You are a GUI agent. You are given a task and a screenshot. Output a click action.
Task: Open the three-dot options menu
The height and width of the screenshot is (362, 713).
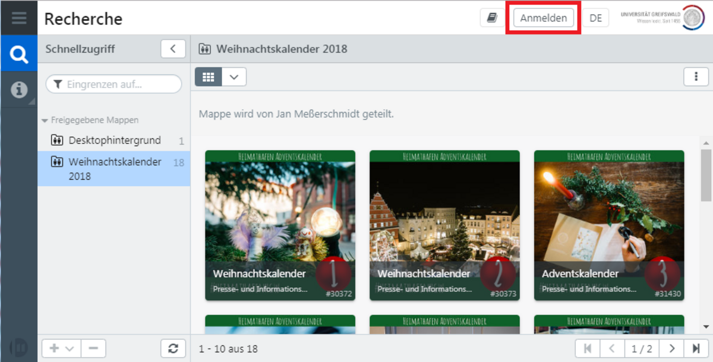tap(696, 77)
